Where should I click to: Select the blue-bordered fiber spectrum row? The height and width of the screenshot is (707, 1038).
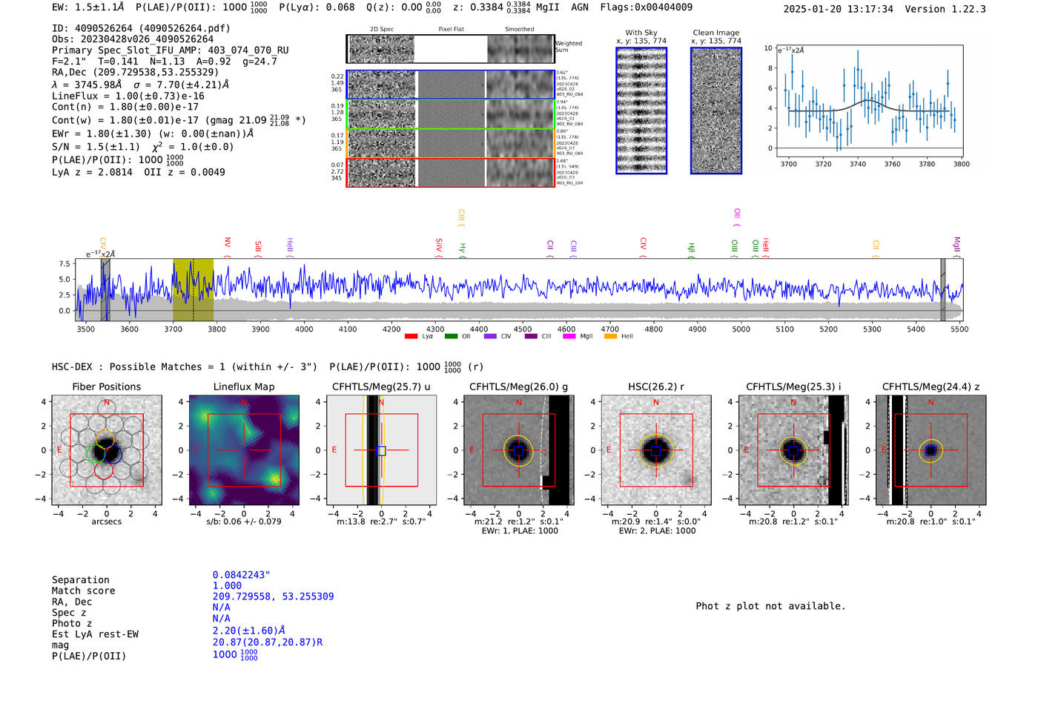tap(451, 85)
